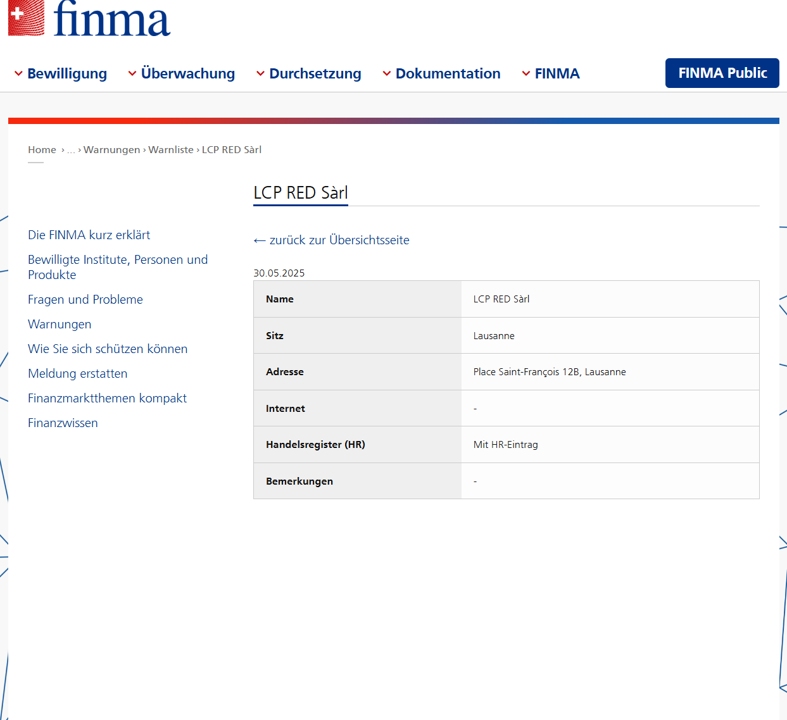Open Finanzwissen sidebar link
Image resolution: width=787 pixels, height=720 pixels.
(x=63, y=423)
